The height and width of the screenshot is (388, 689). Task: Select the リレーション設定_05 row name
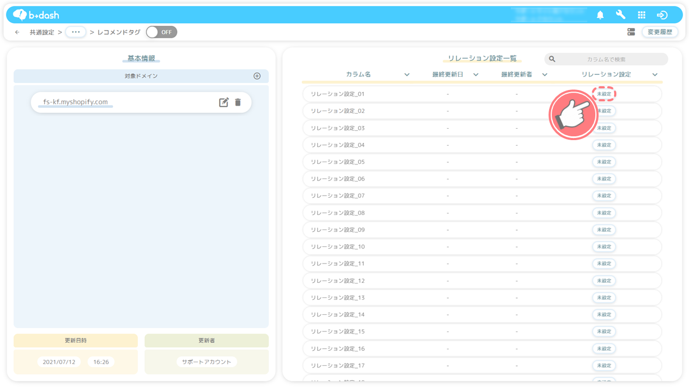tap(338, 162)
